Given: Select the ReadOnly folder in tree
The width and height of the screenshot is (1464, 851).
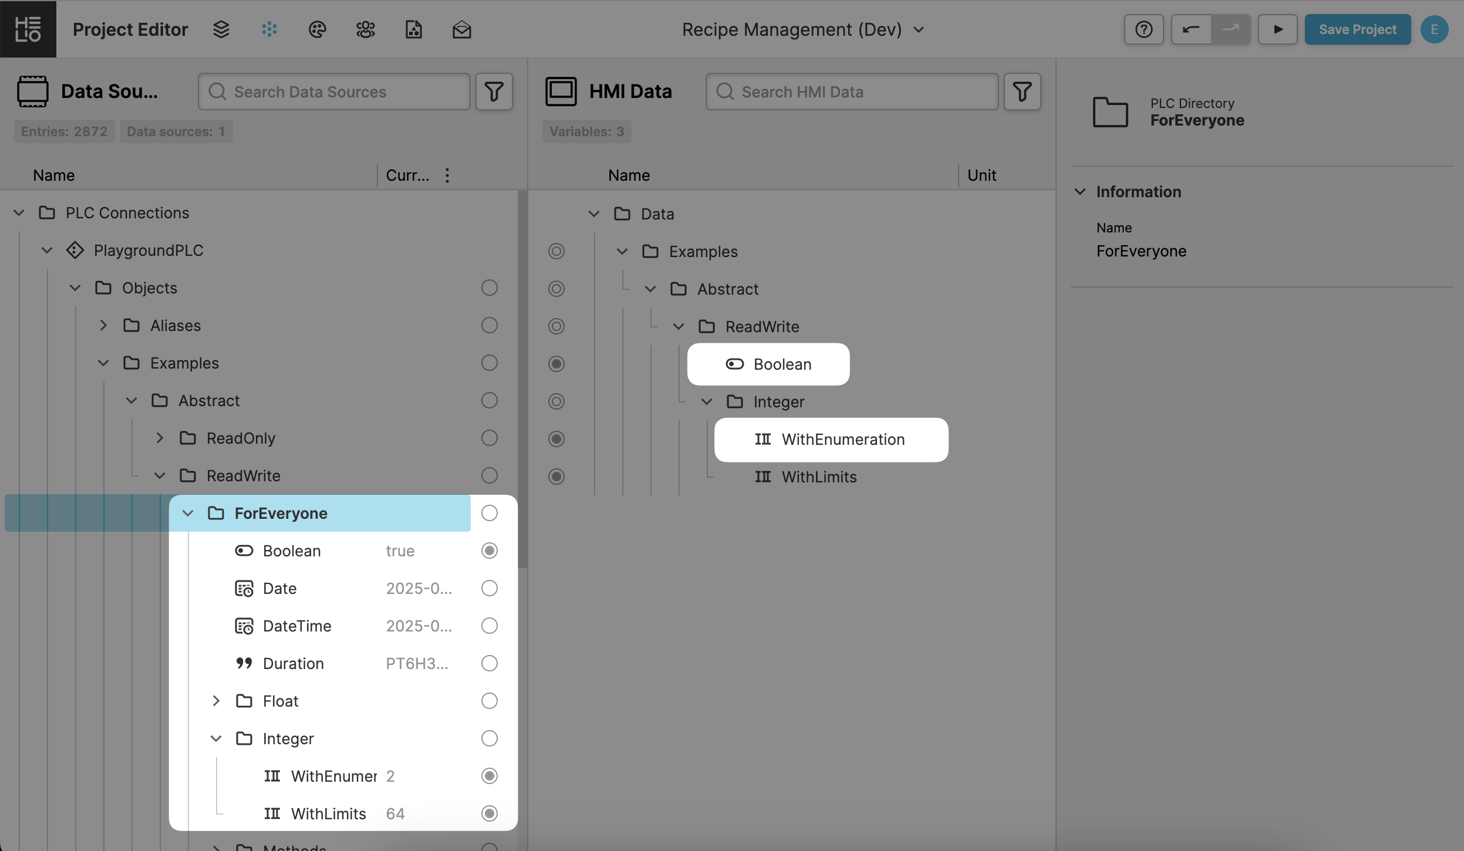Looking at the screenshot, I should (x=241, y=438).
